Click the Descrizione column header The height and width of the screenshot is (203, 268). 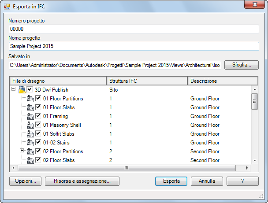tap(223, 81)
